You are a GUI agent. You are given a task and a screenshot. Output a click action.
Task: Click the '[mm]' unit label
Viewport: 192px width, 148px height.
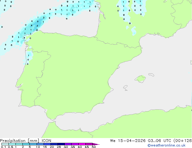(x=33, y=141)
